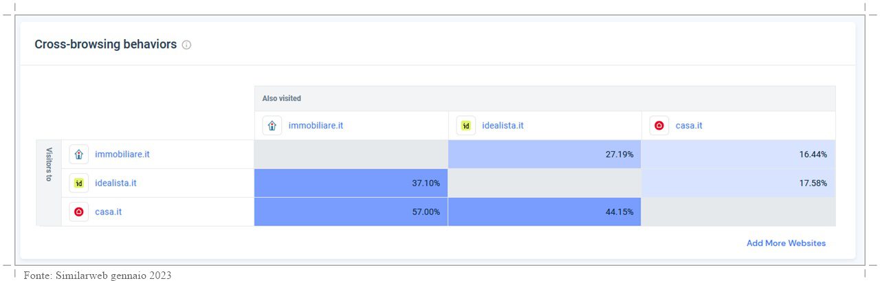
Task: Click Add More Websites
Action: [786, 243]
